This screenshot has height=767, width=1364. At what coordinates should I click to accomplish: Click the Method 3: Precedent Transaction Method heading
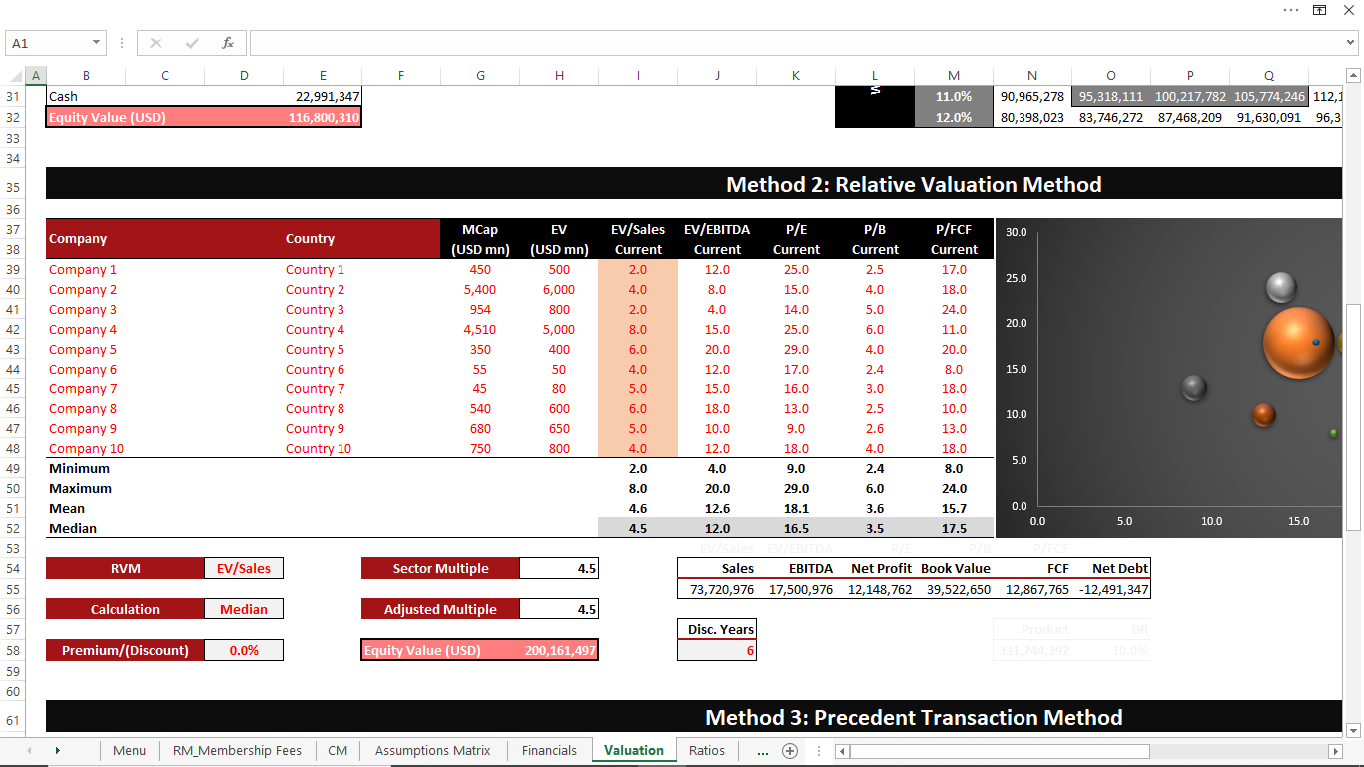click(914, 717)
